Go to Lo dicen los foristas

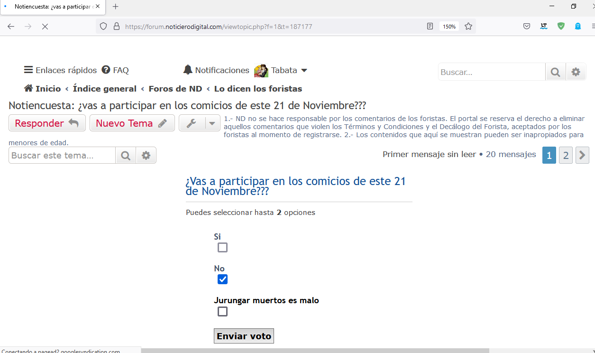coord(258,89)
